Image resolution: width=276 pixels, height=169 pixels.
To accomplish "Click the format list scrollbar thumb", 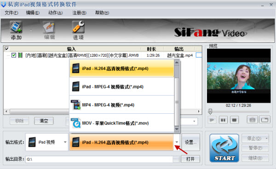I will tap(177, 102).
